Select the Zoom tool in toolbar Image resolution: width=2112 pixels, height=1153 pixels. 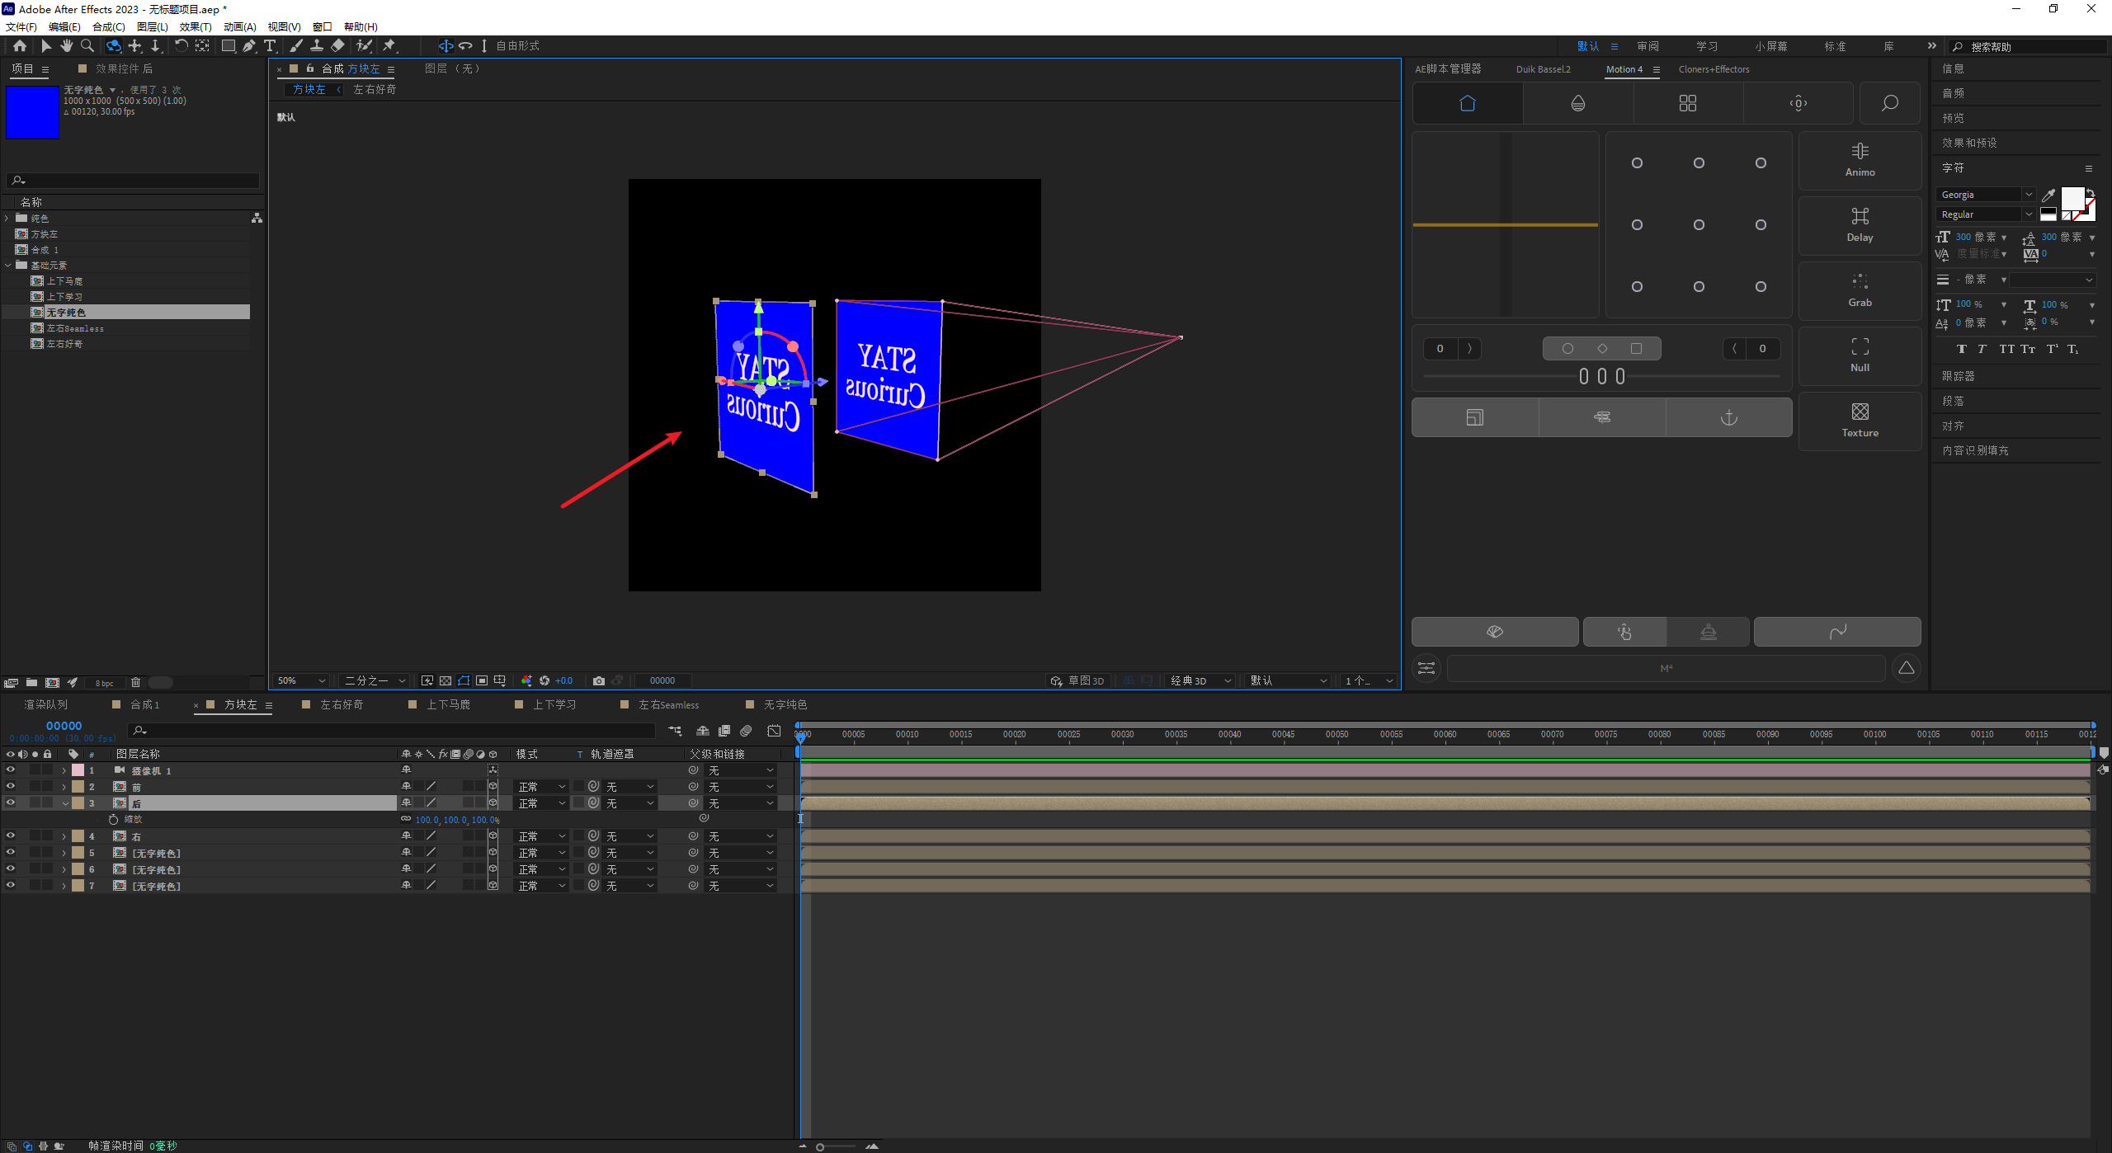pyautogui.click(x=87, y=46)
